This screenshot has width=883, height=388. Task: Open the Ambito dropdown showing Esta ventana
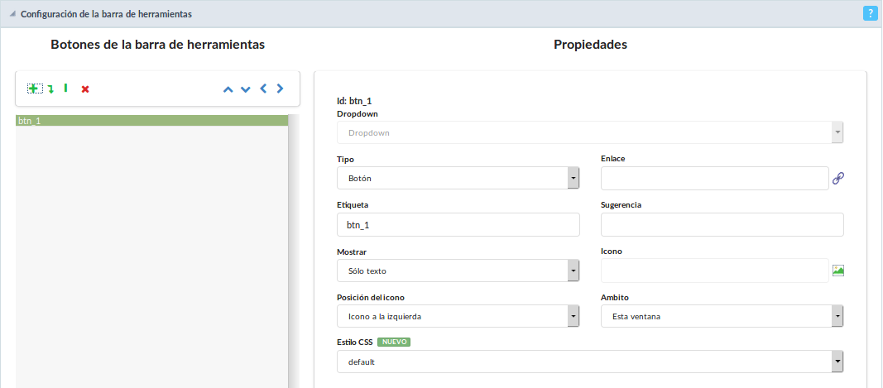[722, 316]
